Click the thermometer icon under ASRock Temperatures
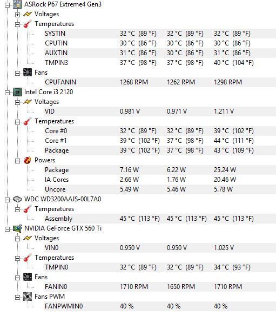Image resolution: width=276 pixels, height=322 pixels. coord(28,24)
